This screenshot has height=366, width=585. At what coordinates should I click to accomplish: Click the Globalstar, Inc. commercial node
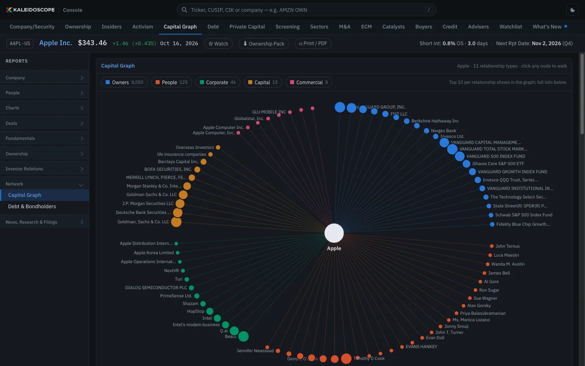[268, 119]
